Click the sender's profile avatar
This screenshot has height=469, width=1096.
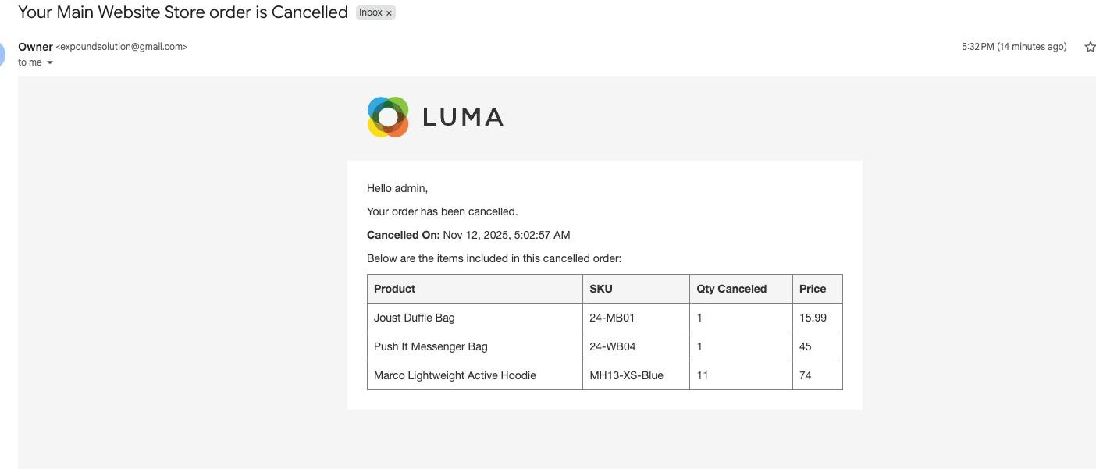click(x=2, y=54)
